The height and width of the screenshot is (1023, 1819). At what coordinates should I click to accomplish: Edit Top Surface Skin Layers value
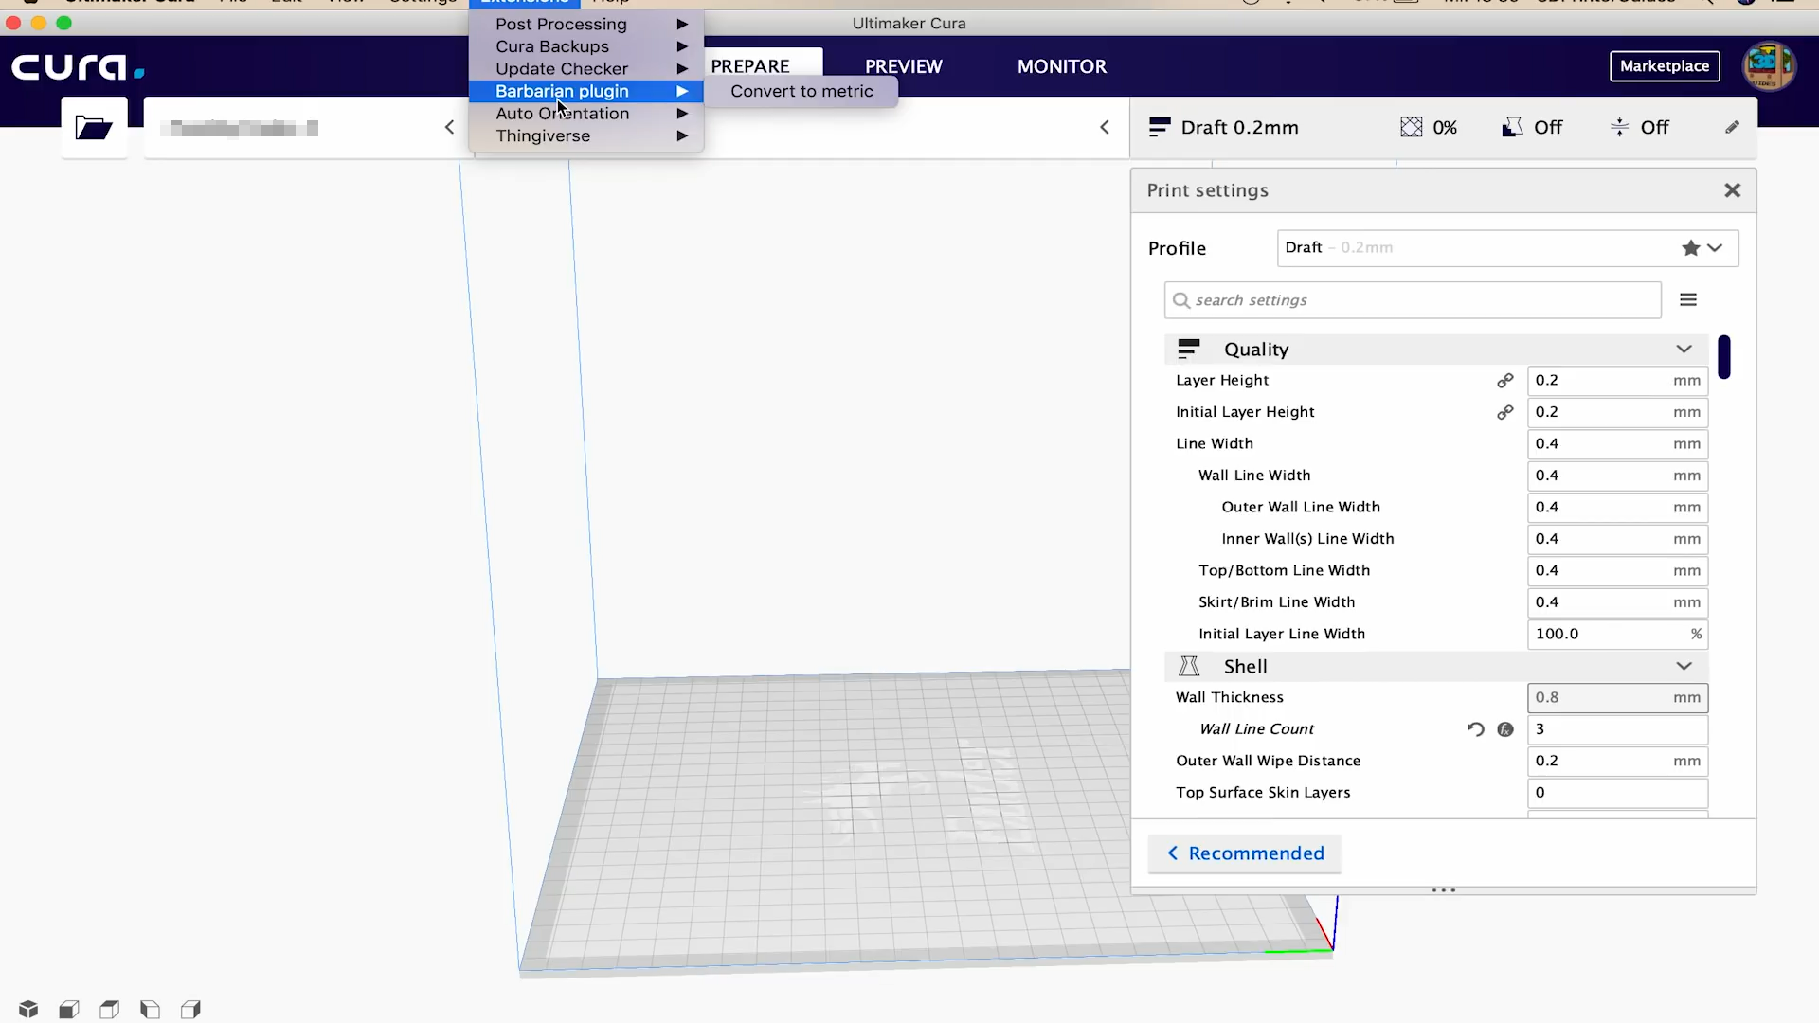(1617, 793)
